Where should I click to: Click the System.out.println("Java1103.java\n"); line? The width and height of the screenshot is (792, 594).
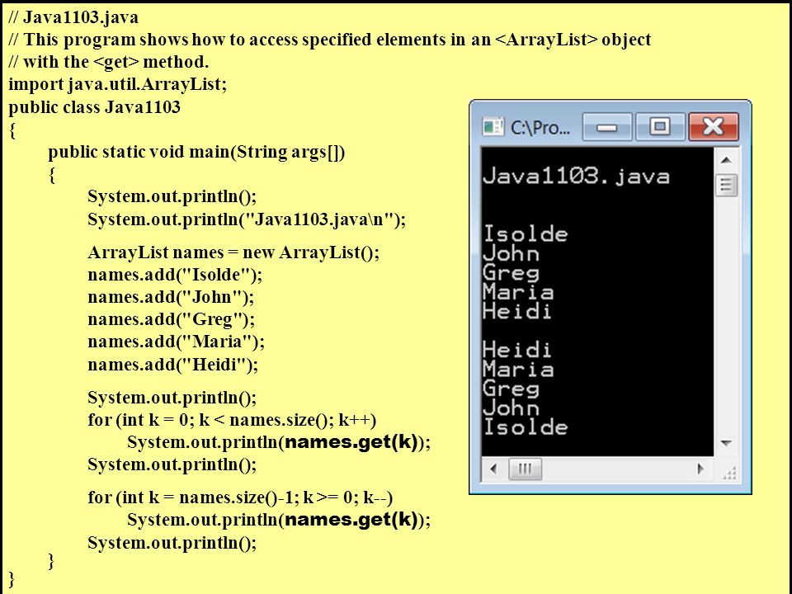click(x=247, y=219)
